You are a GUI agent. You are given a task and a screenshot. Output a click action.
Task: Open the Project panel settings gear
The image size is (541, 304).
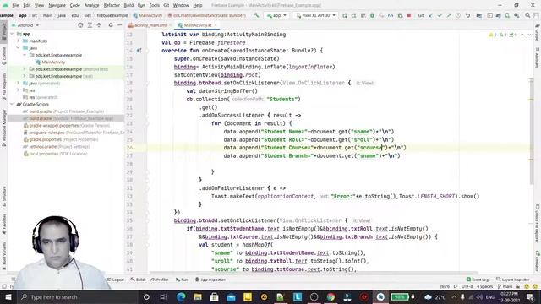111,25
